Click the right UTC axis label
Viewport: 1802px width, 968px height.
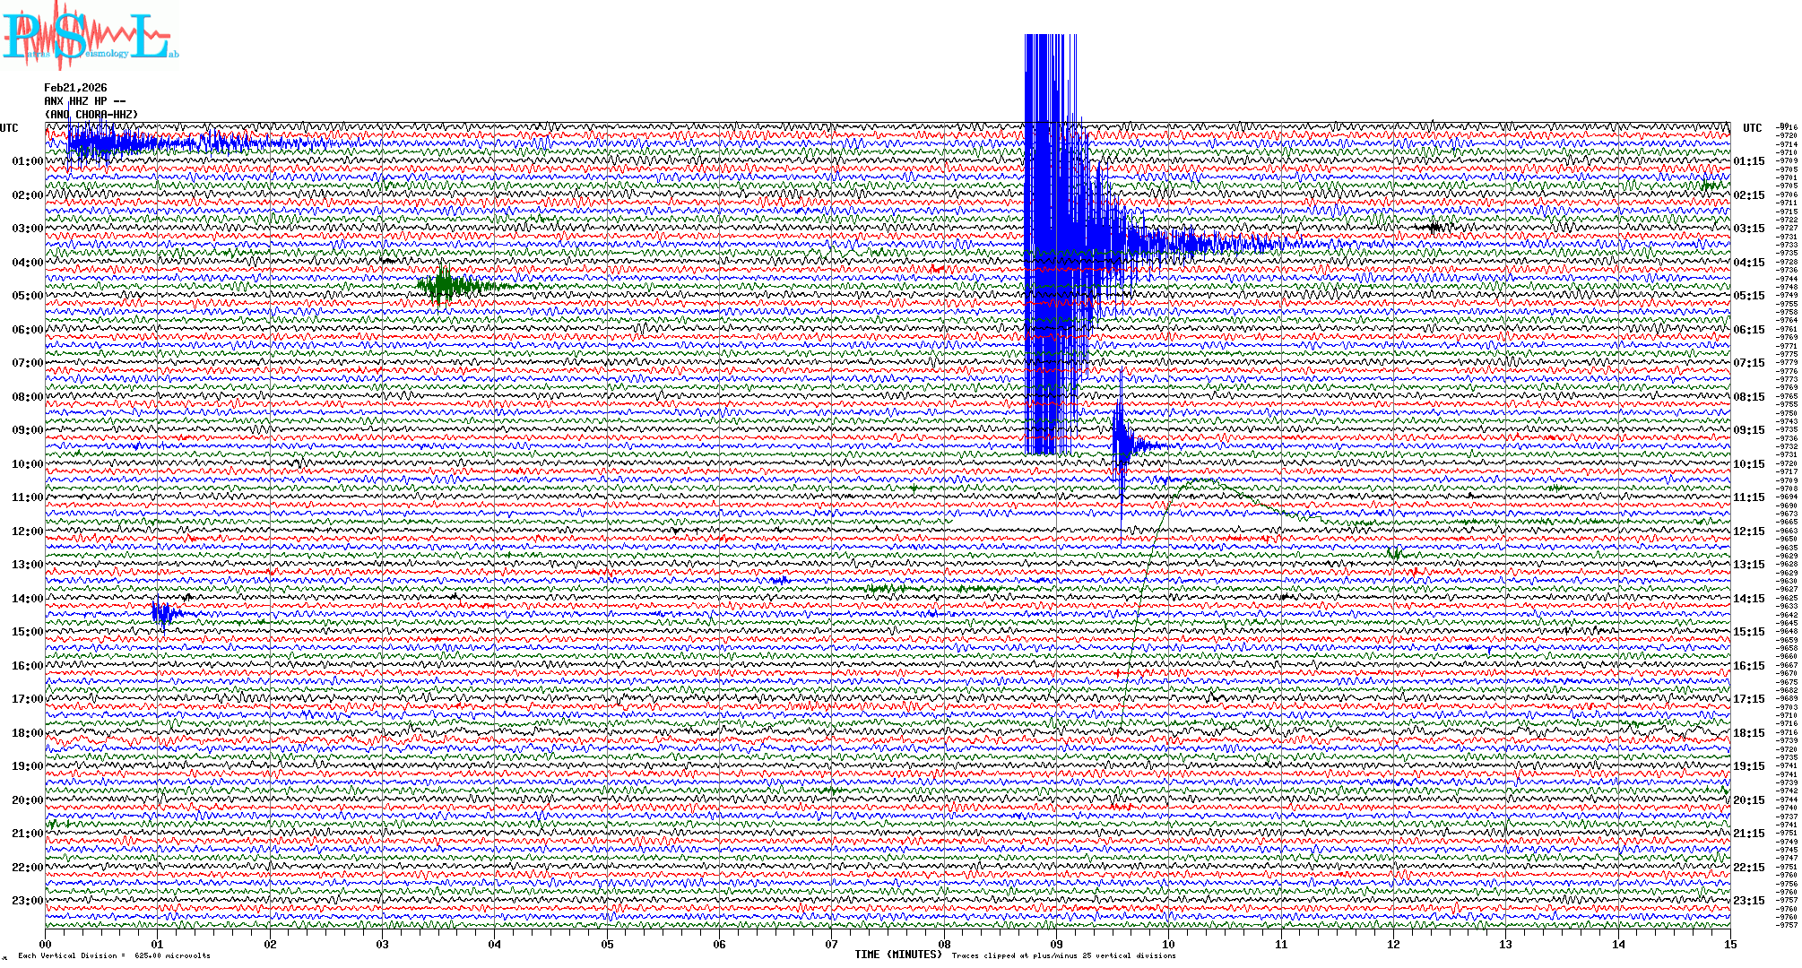click(x=1752, y=128)
